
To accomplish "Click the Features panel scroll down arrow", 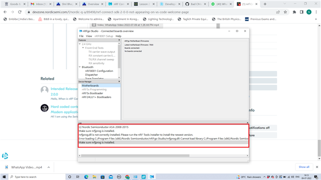I will (119, 77).
